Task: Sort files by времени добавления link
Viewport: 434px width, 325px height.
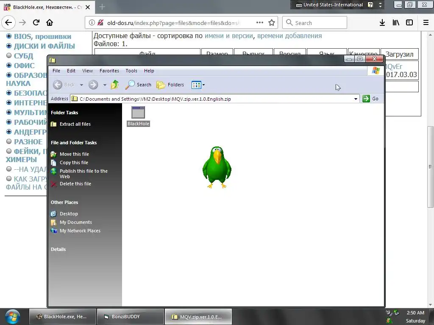Action: (x=289, y=36)
